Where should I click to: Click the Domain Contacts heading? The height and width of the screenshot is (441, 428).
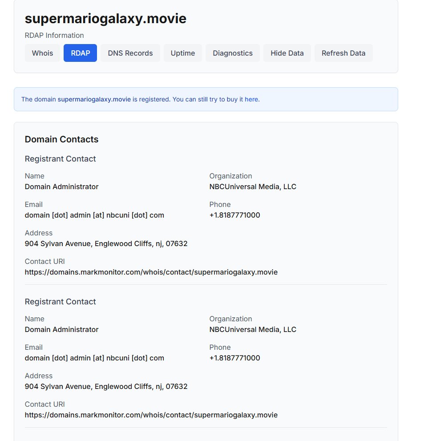click(x=61, y=139)
